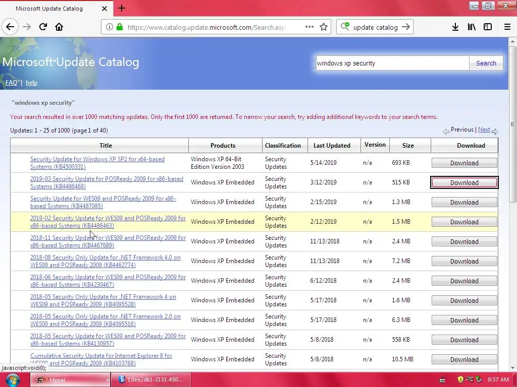The height and width of the screenshot is (387, 517).
Task: Click the previous page arrow icon
Action: point(446,132)
